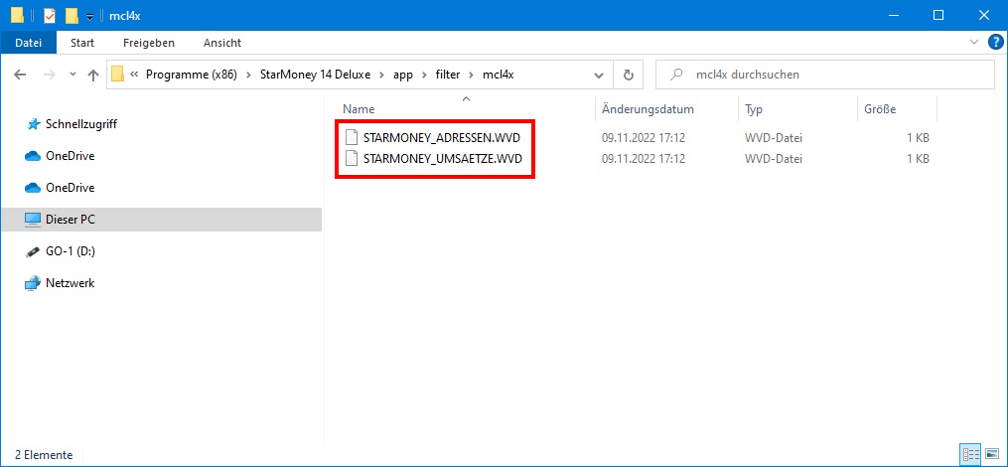Click the Back navigation arrow

(20, 75)
